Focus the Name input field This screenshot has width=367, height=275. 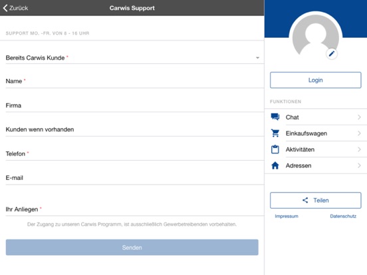pos(135,81)
